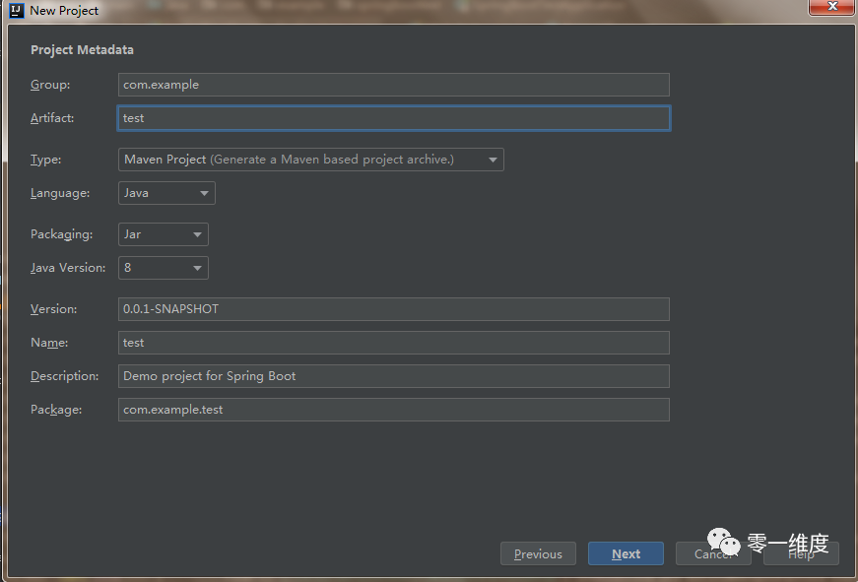The width and height of the screenshot is (858, 582).
Task: Click the Group label
Action: (50, 85)
